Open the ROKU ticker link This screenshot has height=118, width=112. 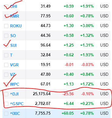point(16,26)
